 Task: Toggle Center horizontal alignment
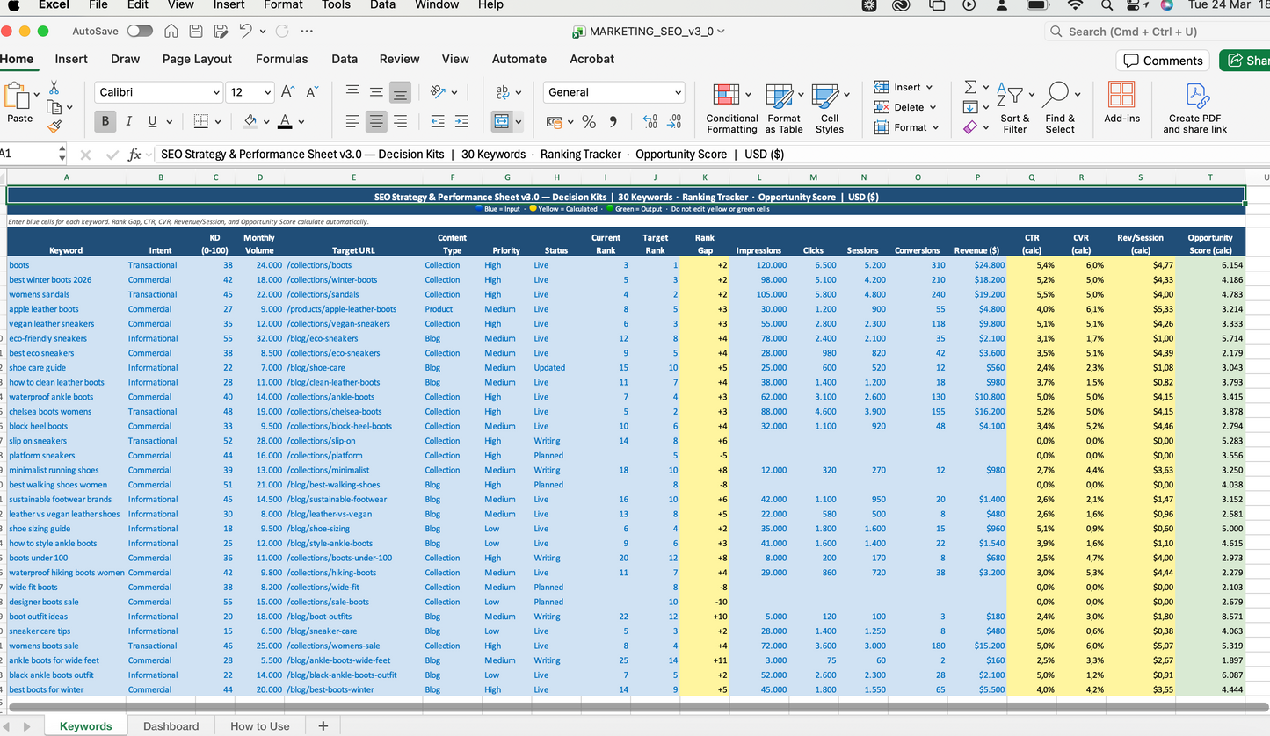point(376,121)
